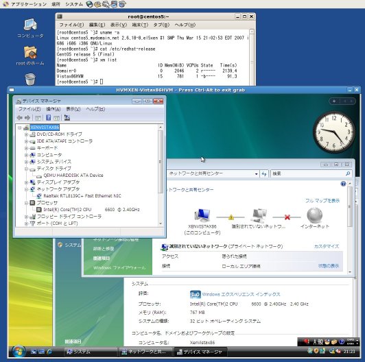Click the full map display link
This screenshot has width=365, height=362.
(322, 201)
